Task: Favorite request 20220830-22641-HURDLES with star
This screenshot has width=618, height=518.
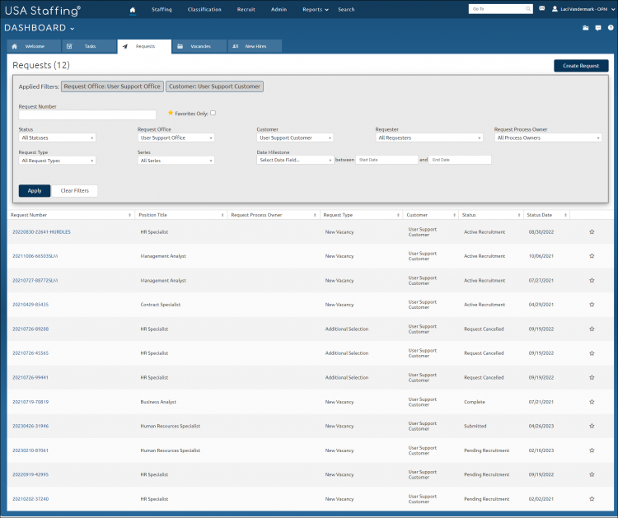Action: pyautogui.click(x=592, y=232)
